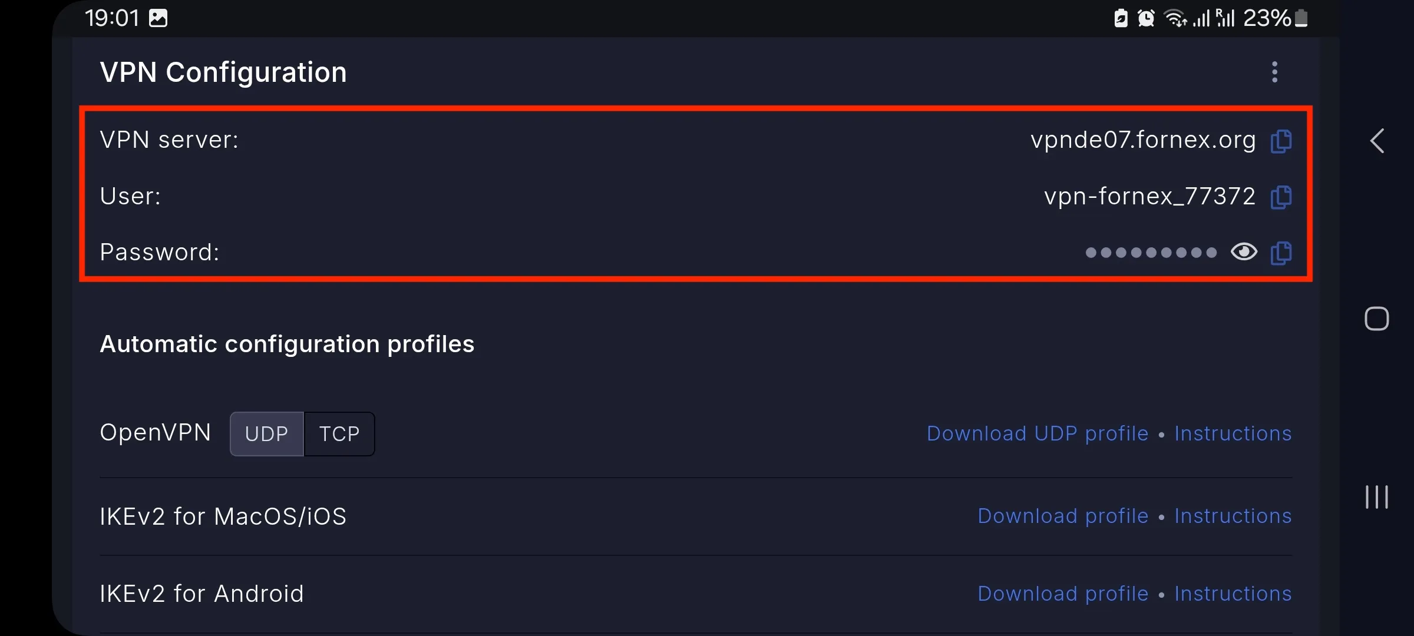Image resolution: width=1414 pixels, height=636 pixels.
Task: Open Android recent apps button
Action: tap(1377, 497)
